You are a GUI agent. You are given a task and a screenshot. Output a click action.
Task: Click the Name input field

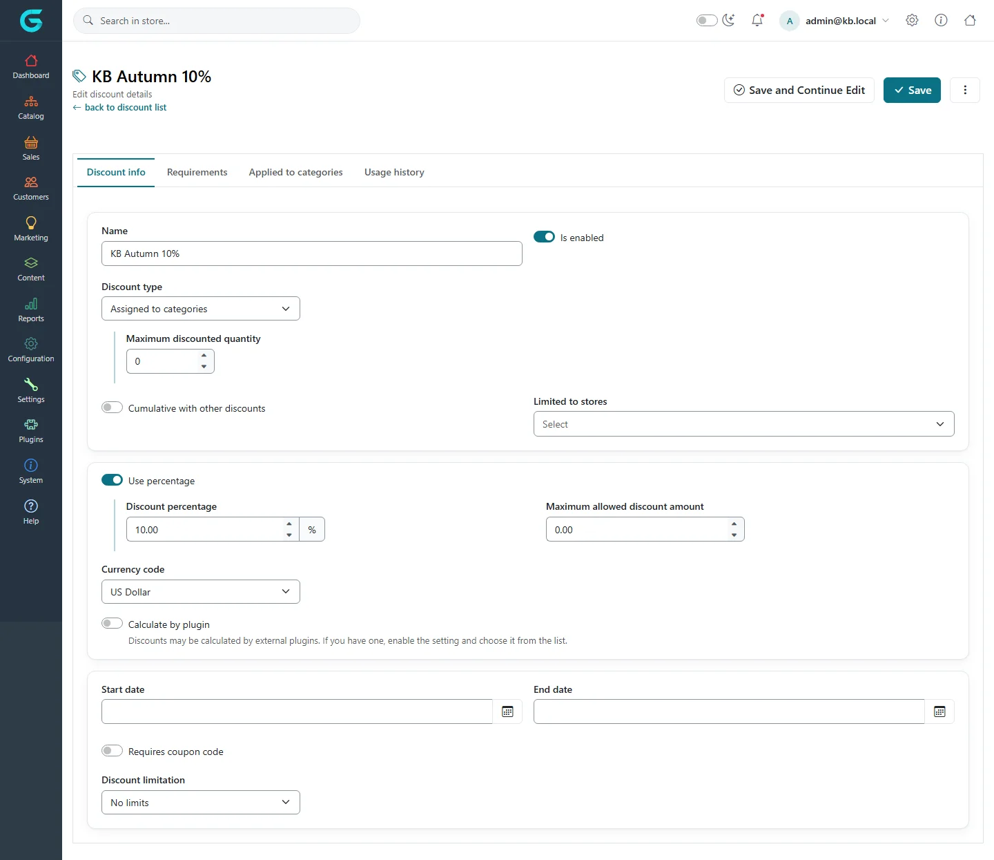(x=312, y=254)
